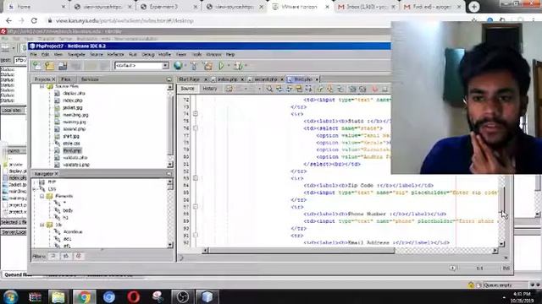Click the Save All floppy disk icon

[x=63, y=66]
